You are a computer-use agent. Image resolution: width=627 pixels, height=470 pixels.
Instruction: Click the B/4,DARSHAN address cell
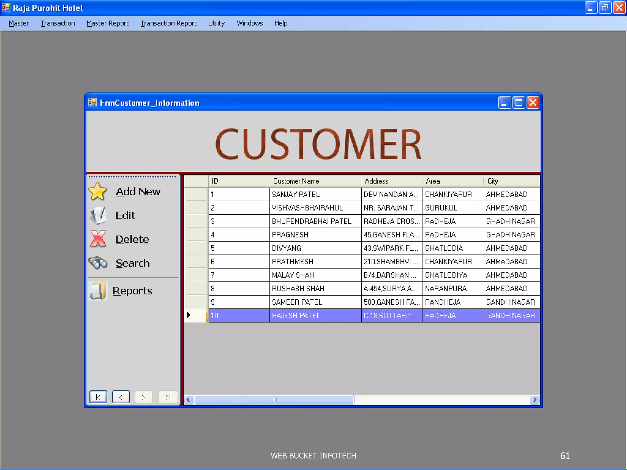point(392,275)
